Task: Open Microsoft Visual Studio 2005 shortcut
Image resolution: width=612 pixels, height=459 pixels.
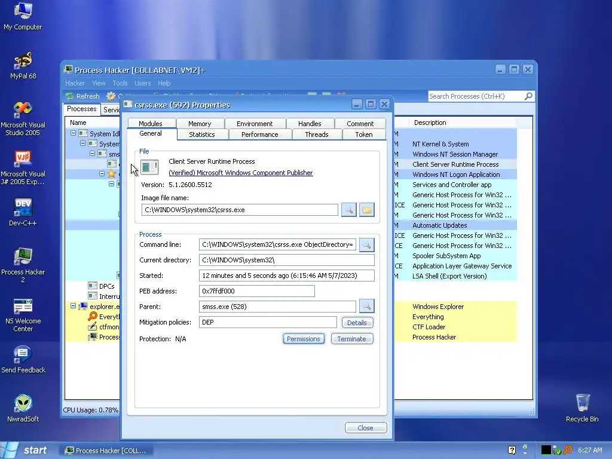Action: (x=23, y=118)
